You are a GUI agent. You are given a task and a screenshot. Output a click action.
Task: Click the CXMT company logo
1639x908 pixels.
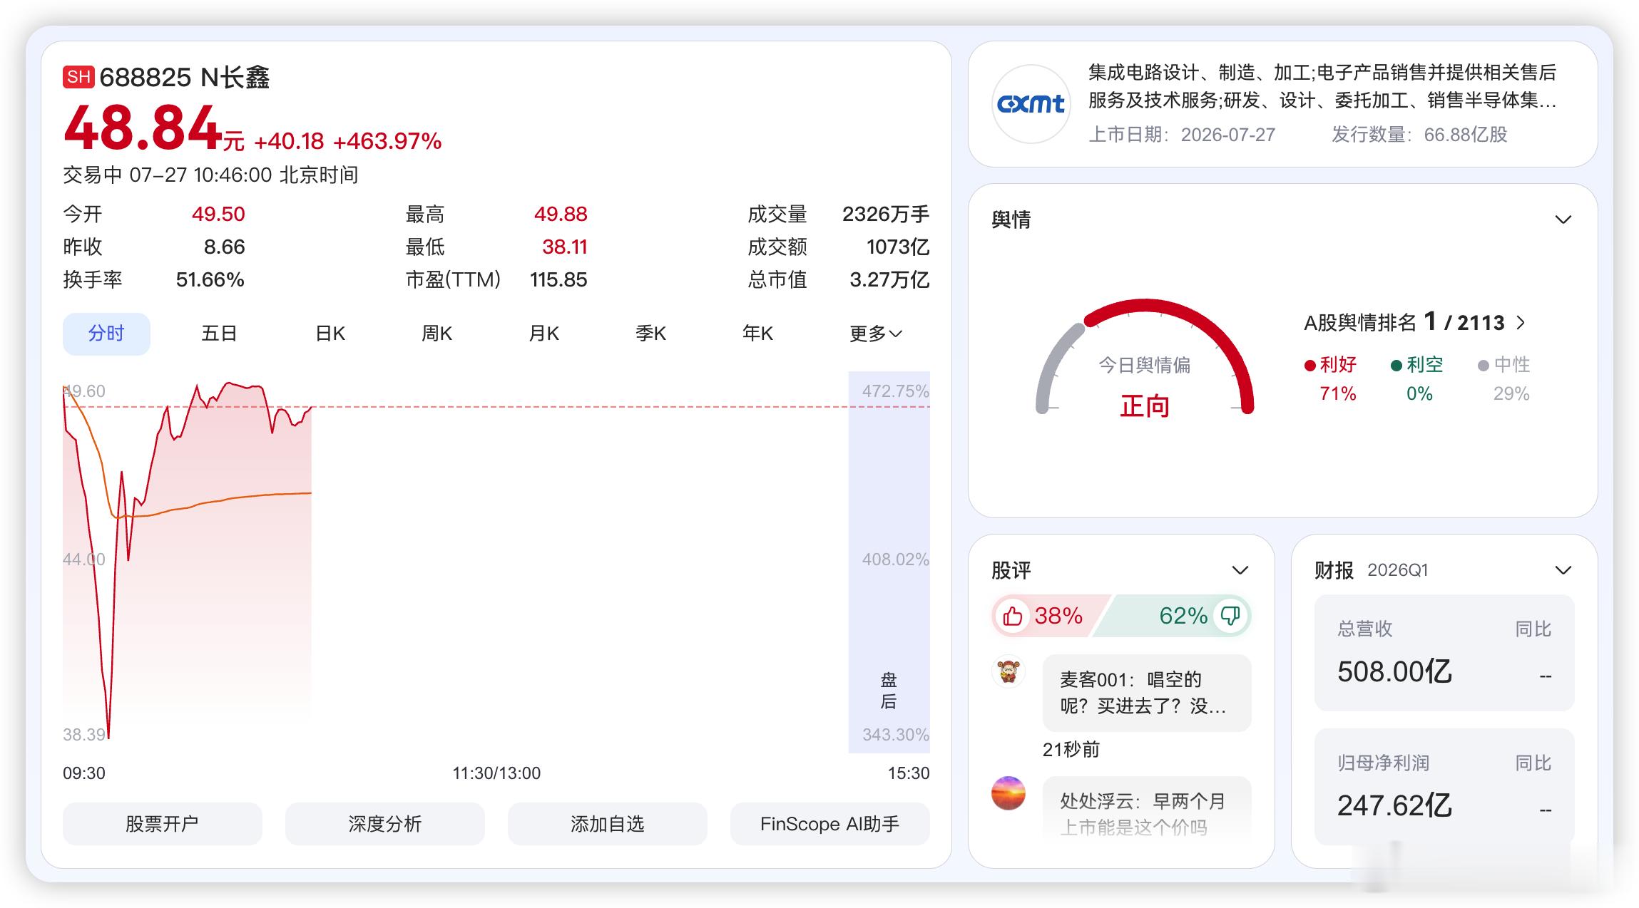pos(1031,104)
